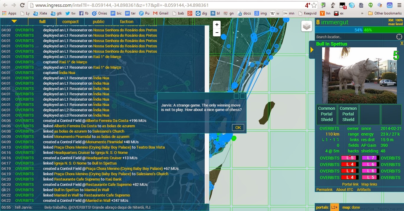404x211 pixels.
Task: Close the Bull In Spettus portal details
Action: (402, 44)
